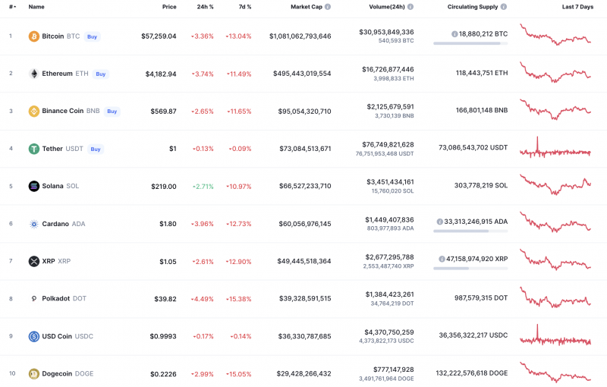This screenshot has height=387, width=607.
Task: Click the Tether logo icon
Action: (x=33, y=149)
